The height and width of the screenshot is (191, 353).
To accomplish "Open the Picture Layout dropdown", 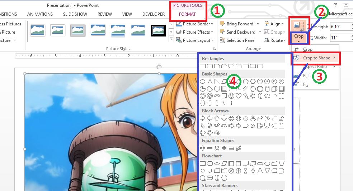I will 194,40.
